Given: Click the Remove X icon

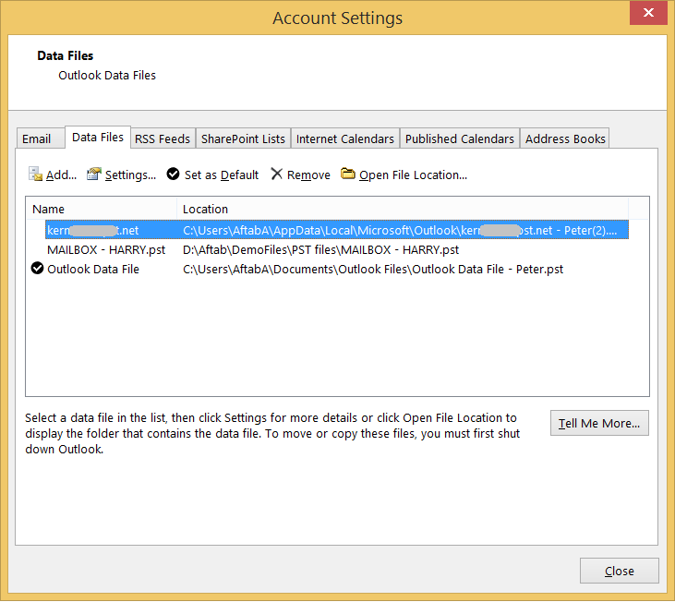Looking at the screenshot, I should pyautogui.click(x=277, y=175).
